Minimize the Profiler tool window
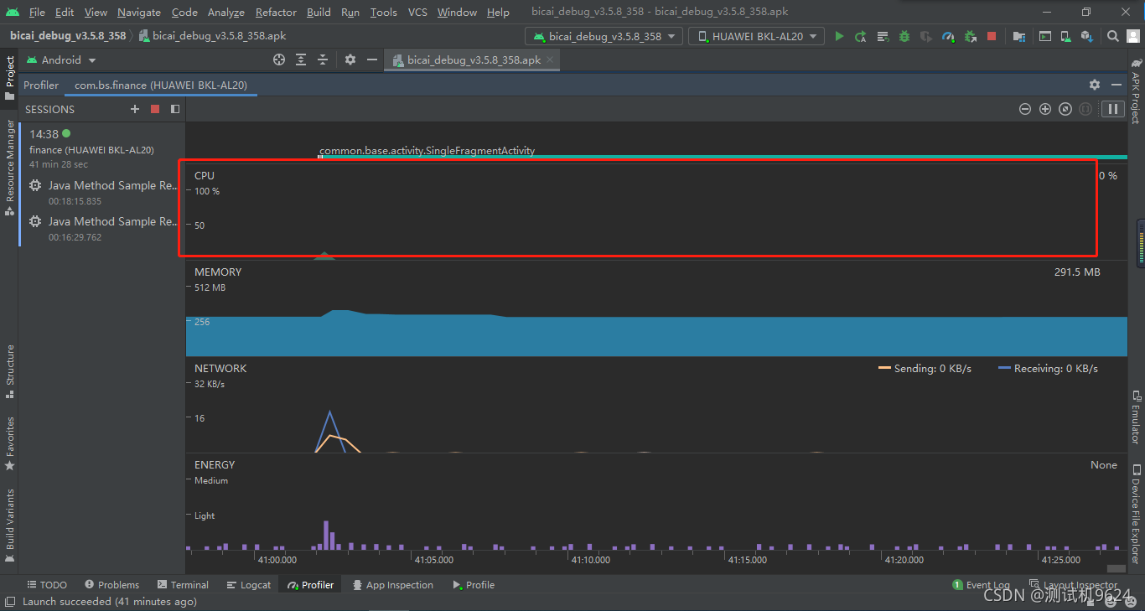Image resolution: width=1145 pixels, height=611 pixels. (1117, 85)
